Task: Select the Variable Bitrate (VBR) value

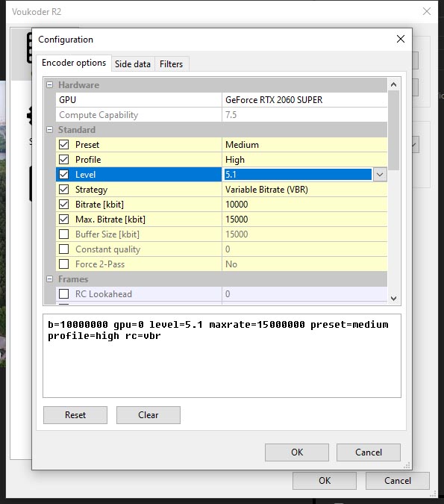Action: (x=304, y=190)
